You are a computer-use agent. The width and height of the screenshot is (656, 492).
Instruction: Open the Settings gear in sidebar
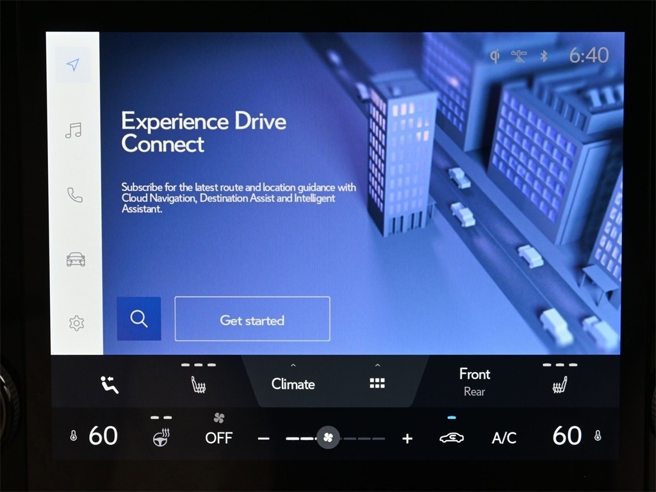pyautogui.click(x=76, y=323)
